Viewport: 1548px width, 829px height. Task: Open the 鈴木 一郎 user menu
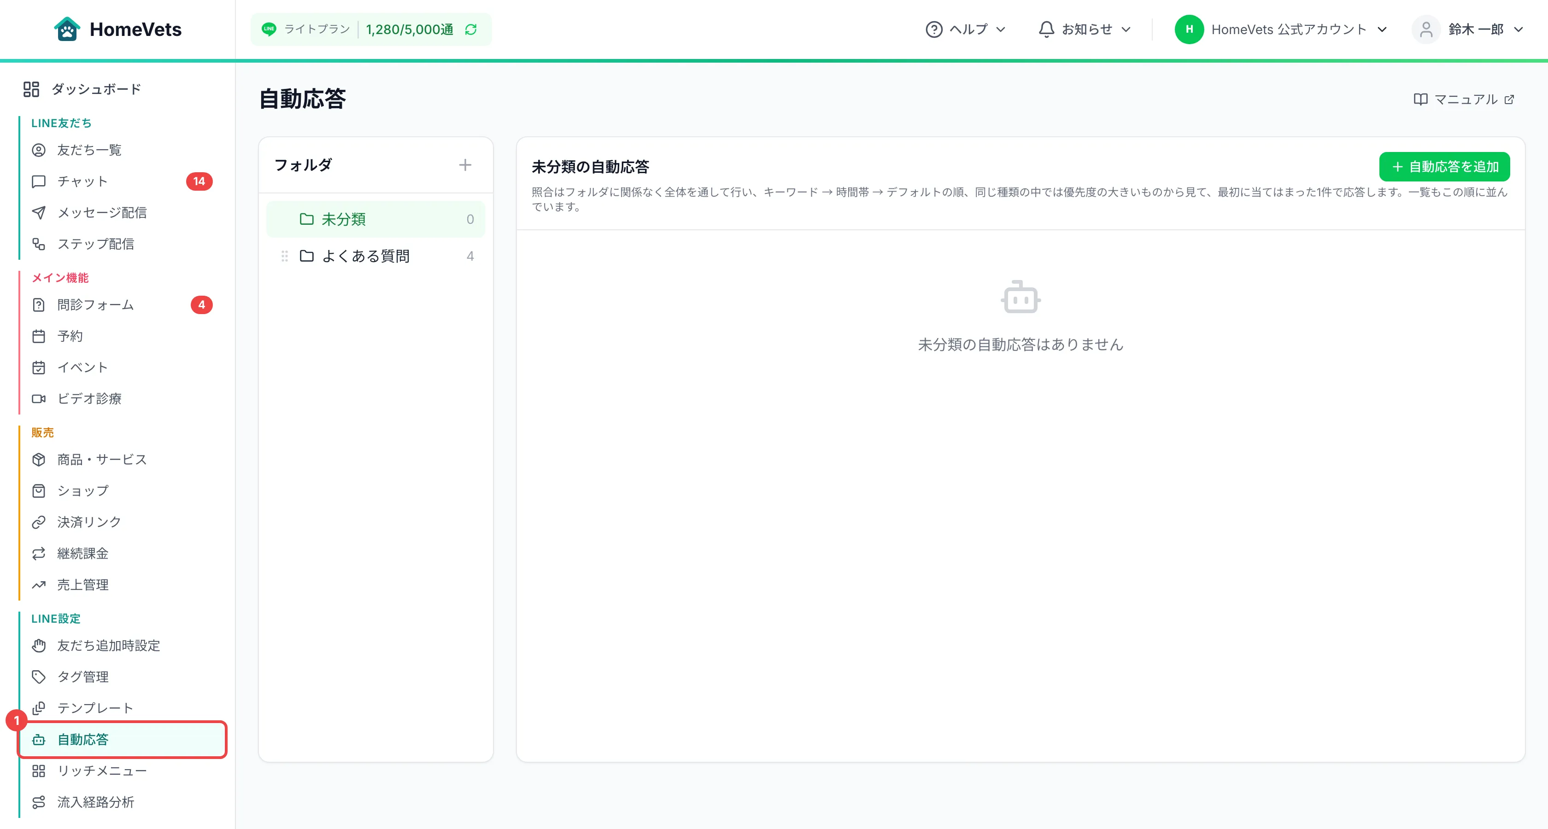tap(1467, 29)
